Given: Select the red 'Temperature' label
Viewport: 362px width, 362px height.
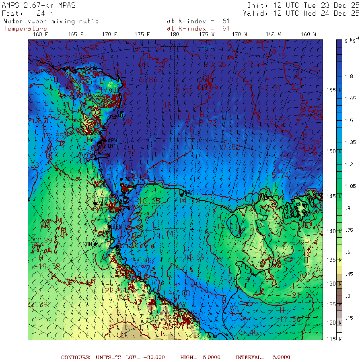Looking at the screenshot, I should point(25,29).
